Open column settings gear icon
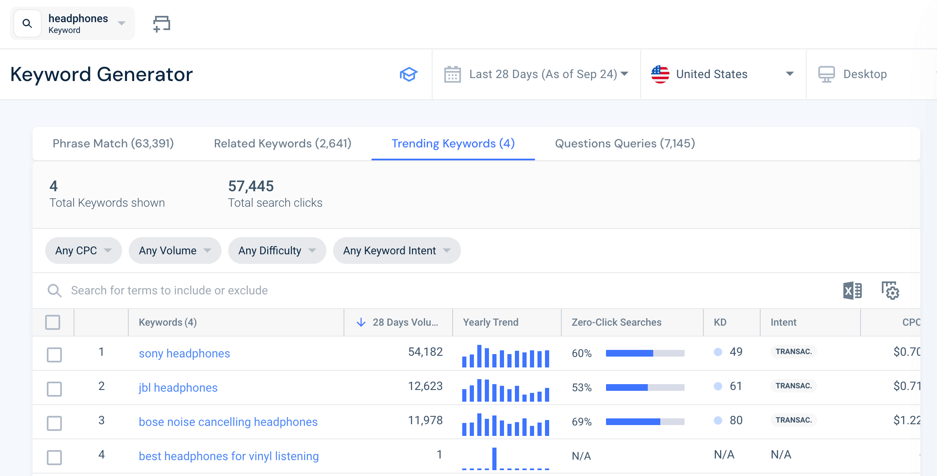 coord(891,291)
